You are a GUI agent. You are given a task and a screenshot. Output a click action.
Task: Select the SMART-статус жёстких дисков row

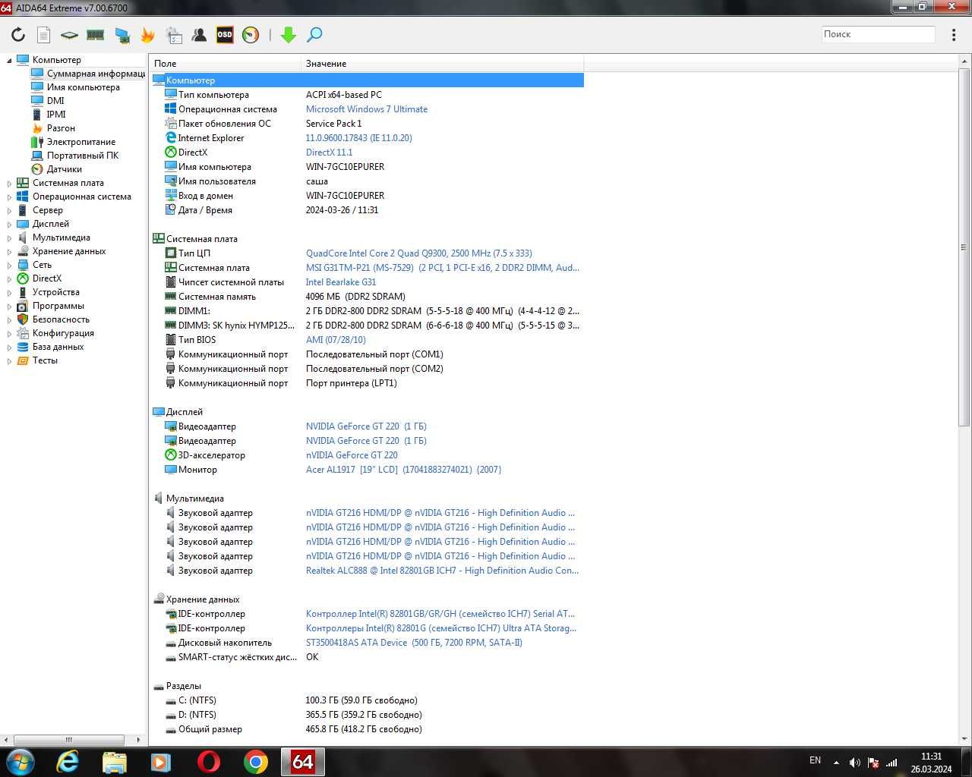[368, 657]
